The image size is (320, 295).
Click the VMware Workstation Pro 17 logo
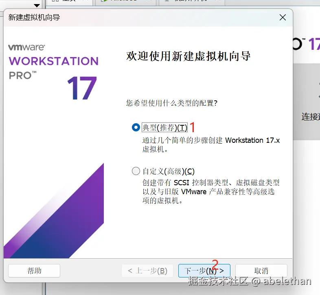[x=53, y=71]
